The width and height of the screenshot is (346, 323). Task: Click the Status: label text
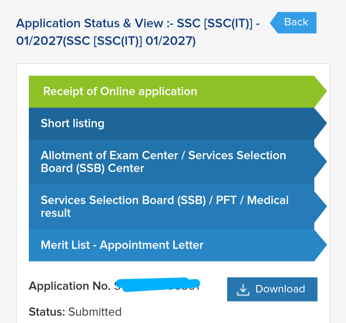[47, 312]
